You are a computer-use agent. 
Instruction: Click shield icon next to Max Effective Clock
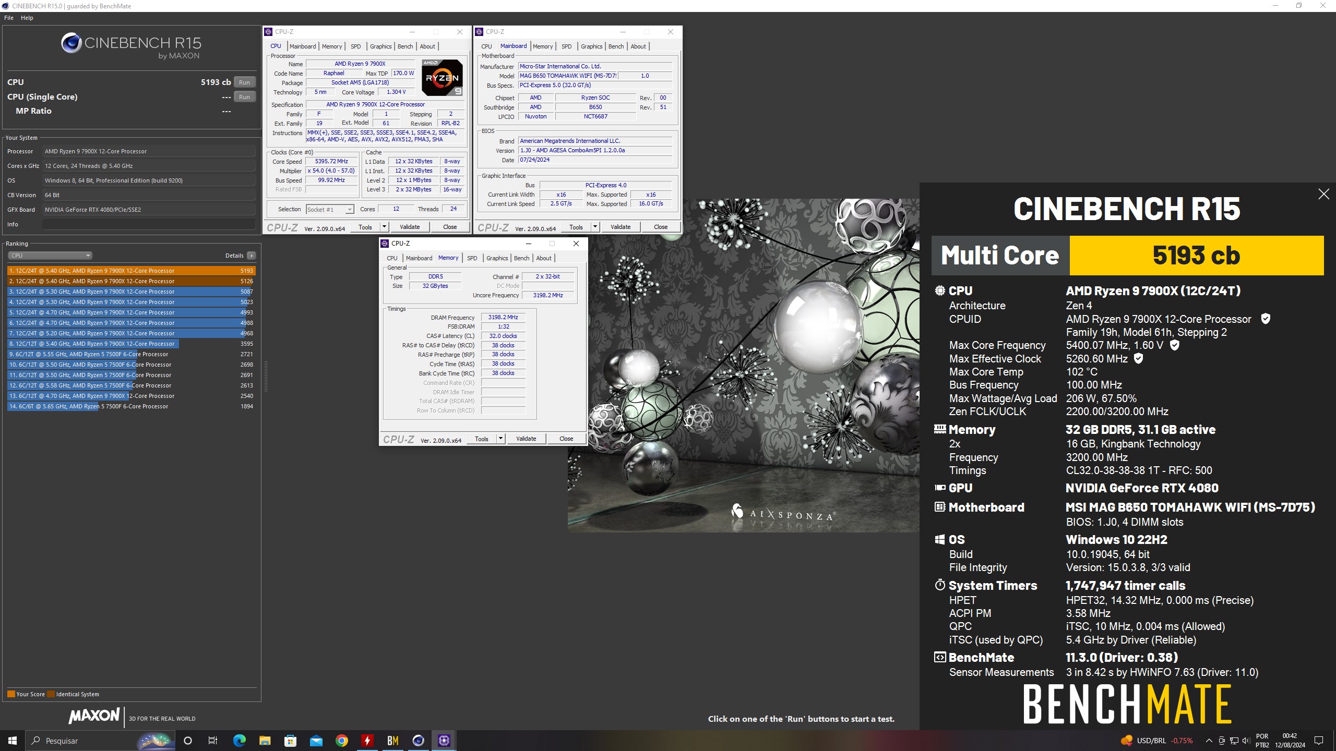[x=1139, y=358]
